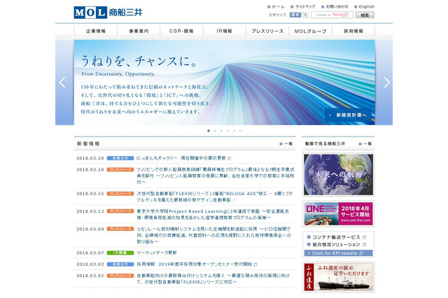
Task: Open 一覧 link for 動画で見る商船三井
Action: pos(365,144)
